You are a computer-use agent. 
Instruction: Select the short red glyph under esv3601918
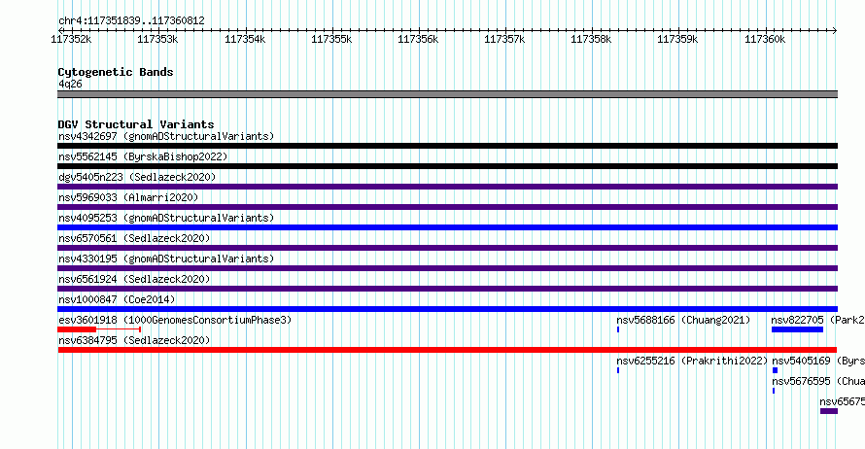pyautogui.click(x=99, y=329)
